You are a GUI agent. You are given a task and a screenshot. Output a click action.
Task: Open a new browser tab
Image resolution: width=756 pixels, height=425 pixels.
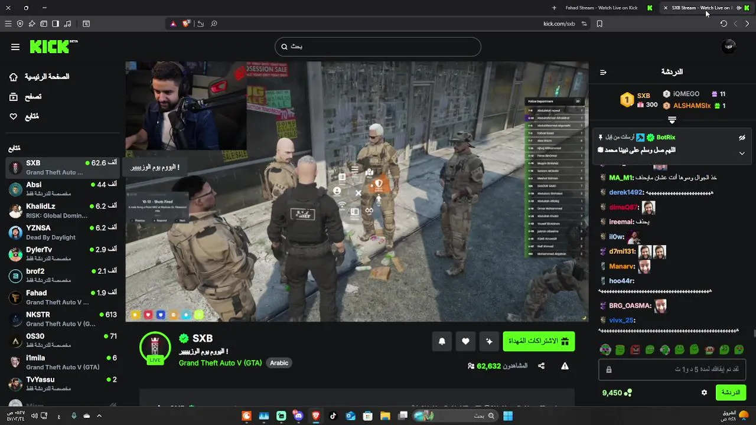click(x=554, y=8)
